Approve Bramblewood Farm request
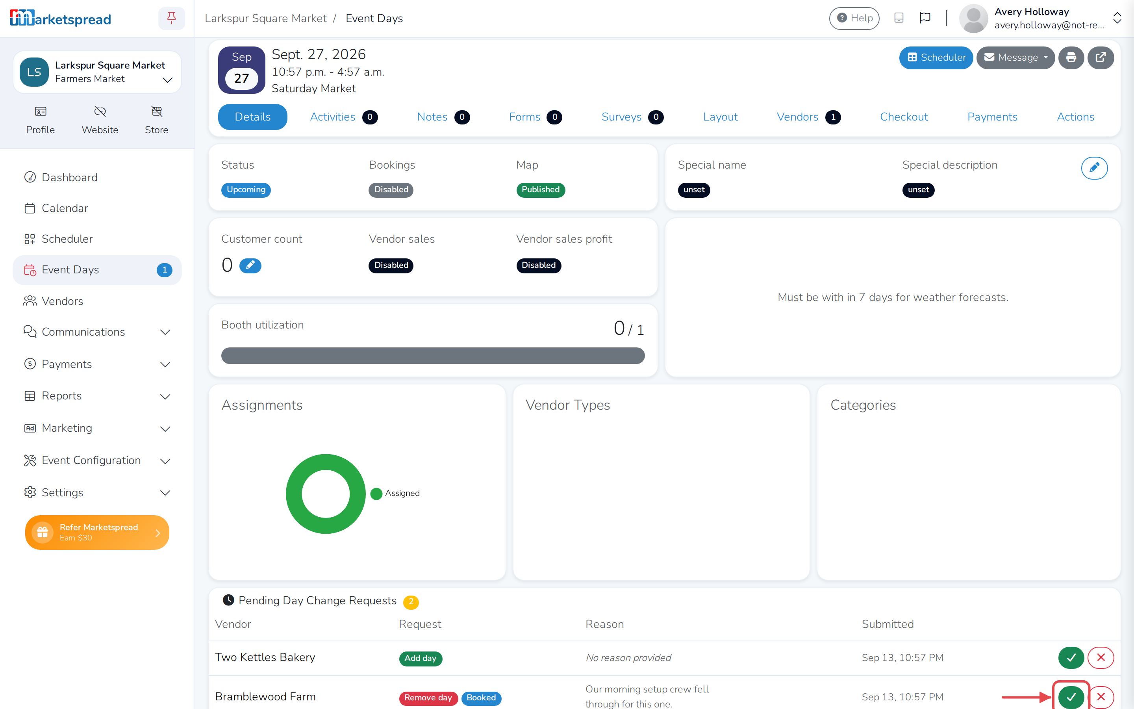This screenshot has width=1134, height=709. (1071, 697)
